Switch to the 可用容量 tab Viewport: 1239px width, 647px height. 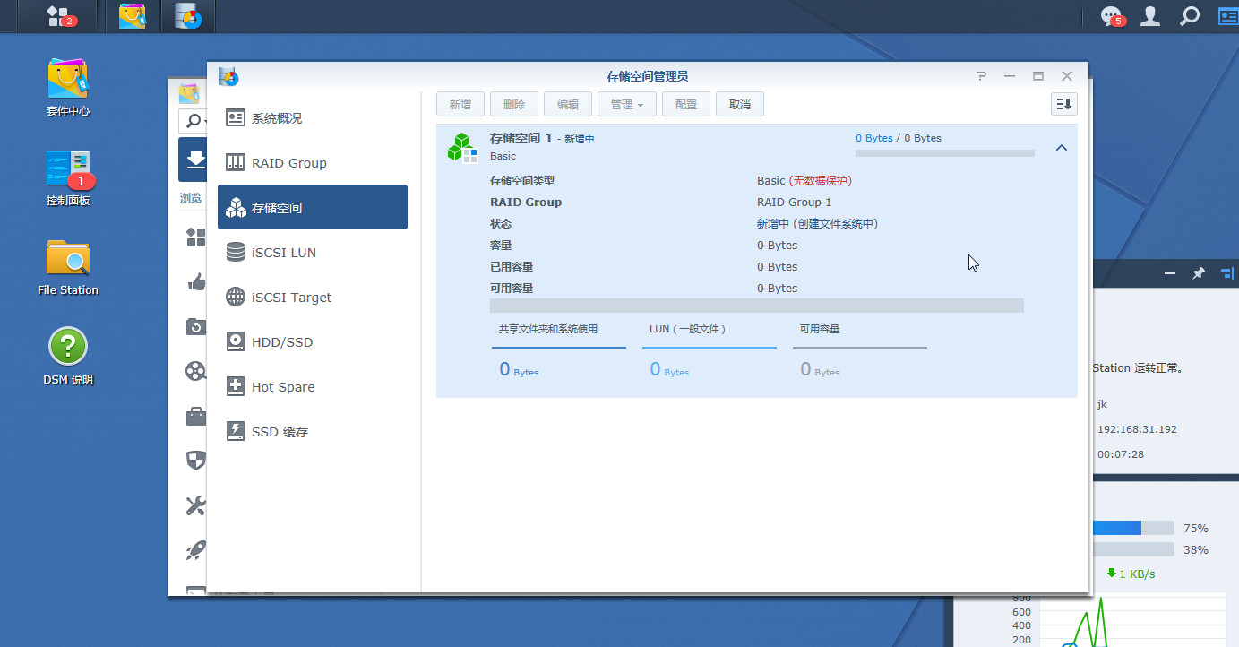click(821, 329)
